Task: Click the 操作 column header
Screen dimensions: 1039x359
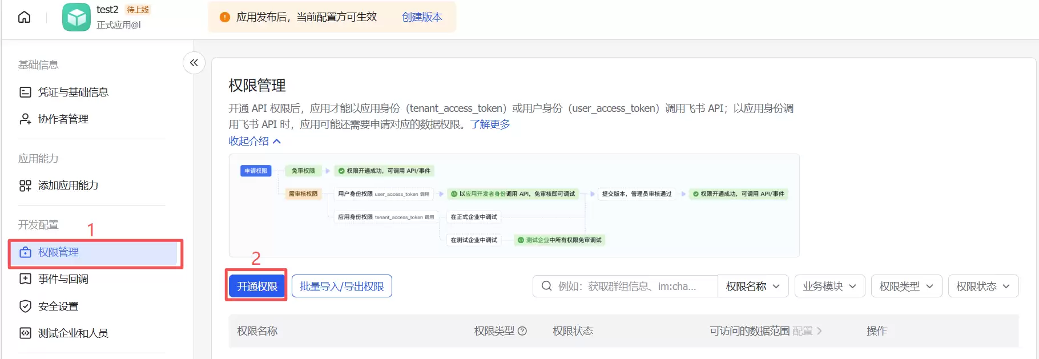Action: pos(877,331)
